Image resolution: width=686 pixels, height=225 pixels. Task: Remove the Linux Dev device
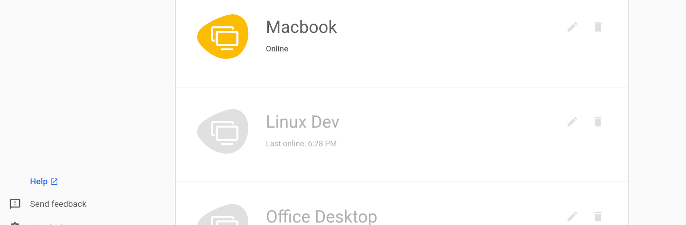598,122
